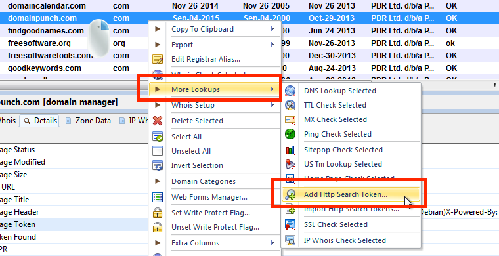Click the Details tab magnifier icon
Screen dimensions: 499x256
tap(28, 121)
